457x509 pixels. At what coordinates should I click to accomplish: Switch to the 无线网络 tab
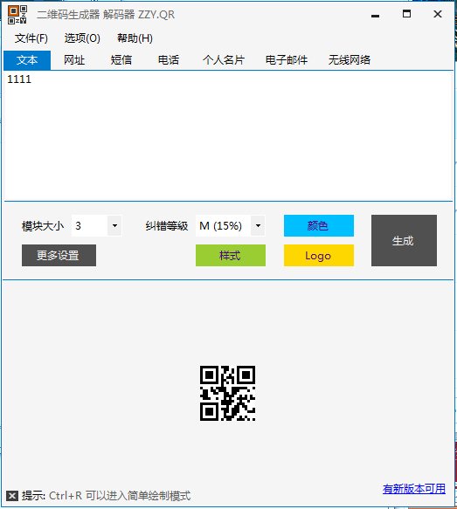click(x=350, y=60)
